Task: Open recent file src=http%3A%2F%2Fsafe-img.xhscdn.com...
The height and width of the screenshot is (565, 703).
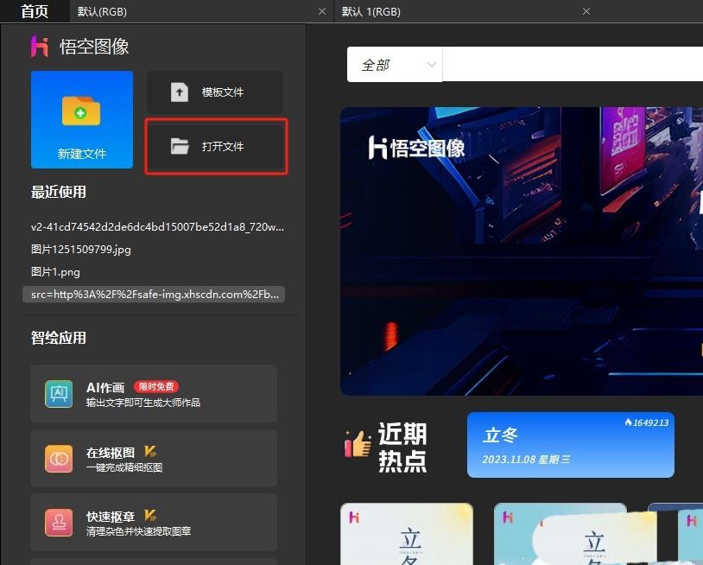Action: 154,294
